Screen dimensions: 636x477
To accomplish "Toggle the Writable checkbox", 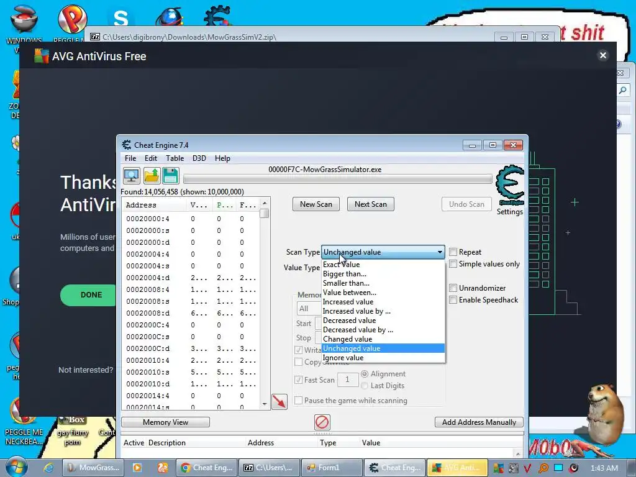I will click(299, 350).
